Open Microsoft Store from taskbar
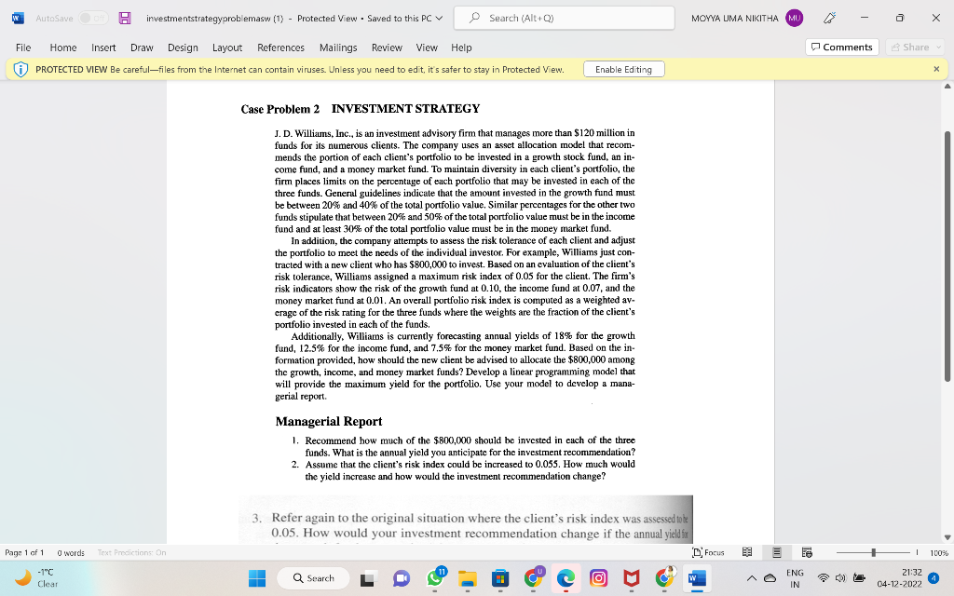Image resolution: width=954 pixels, height=596 pixels. [500, 578]
